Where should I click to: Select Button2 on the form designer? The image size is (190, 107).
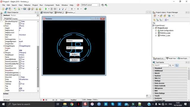pyautogui.click(x=75, y=60)
